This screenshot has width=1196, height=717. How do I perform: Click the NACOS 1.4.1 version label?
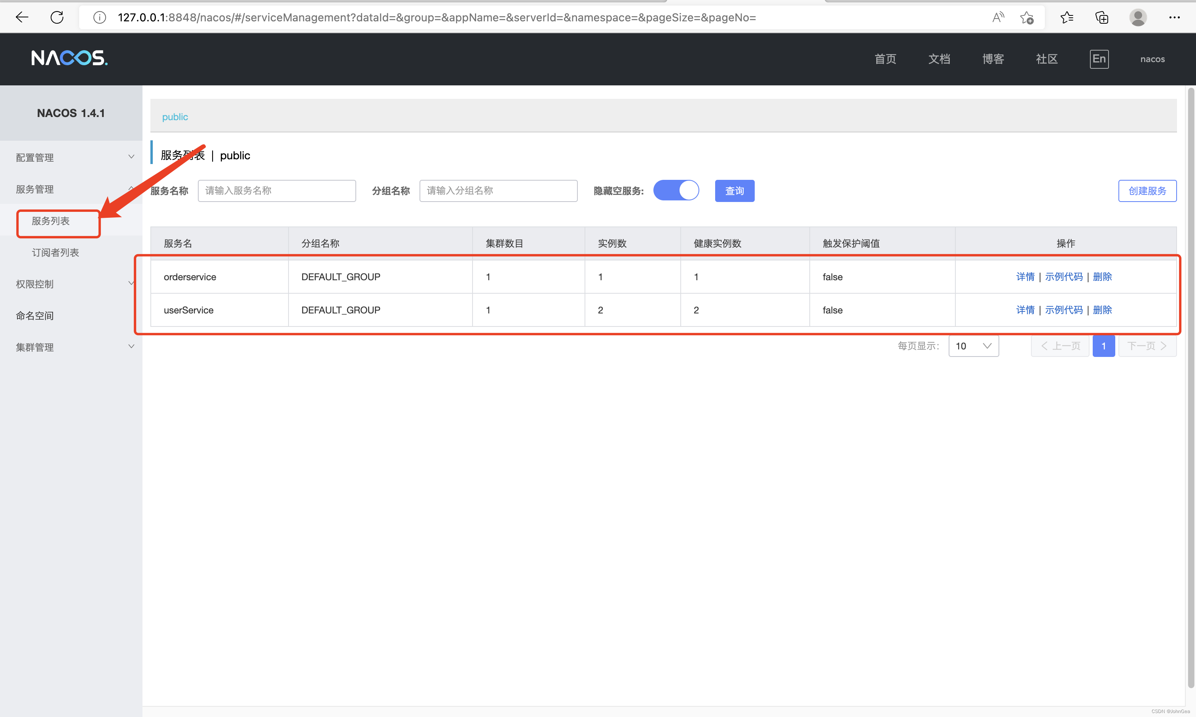point(70,113)
